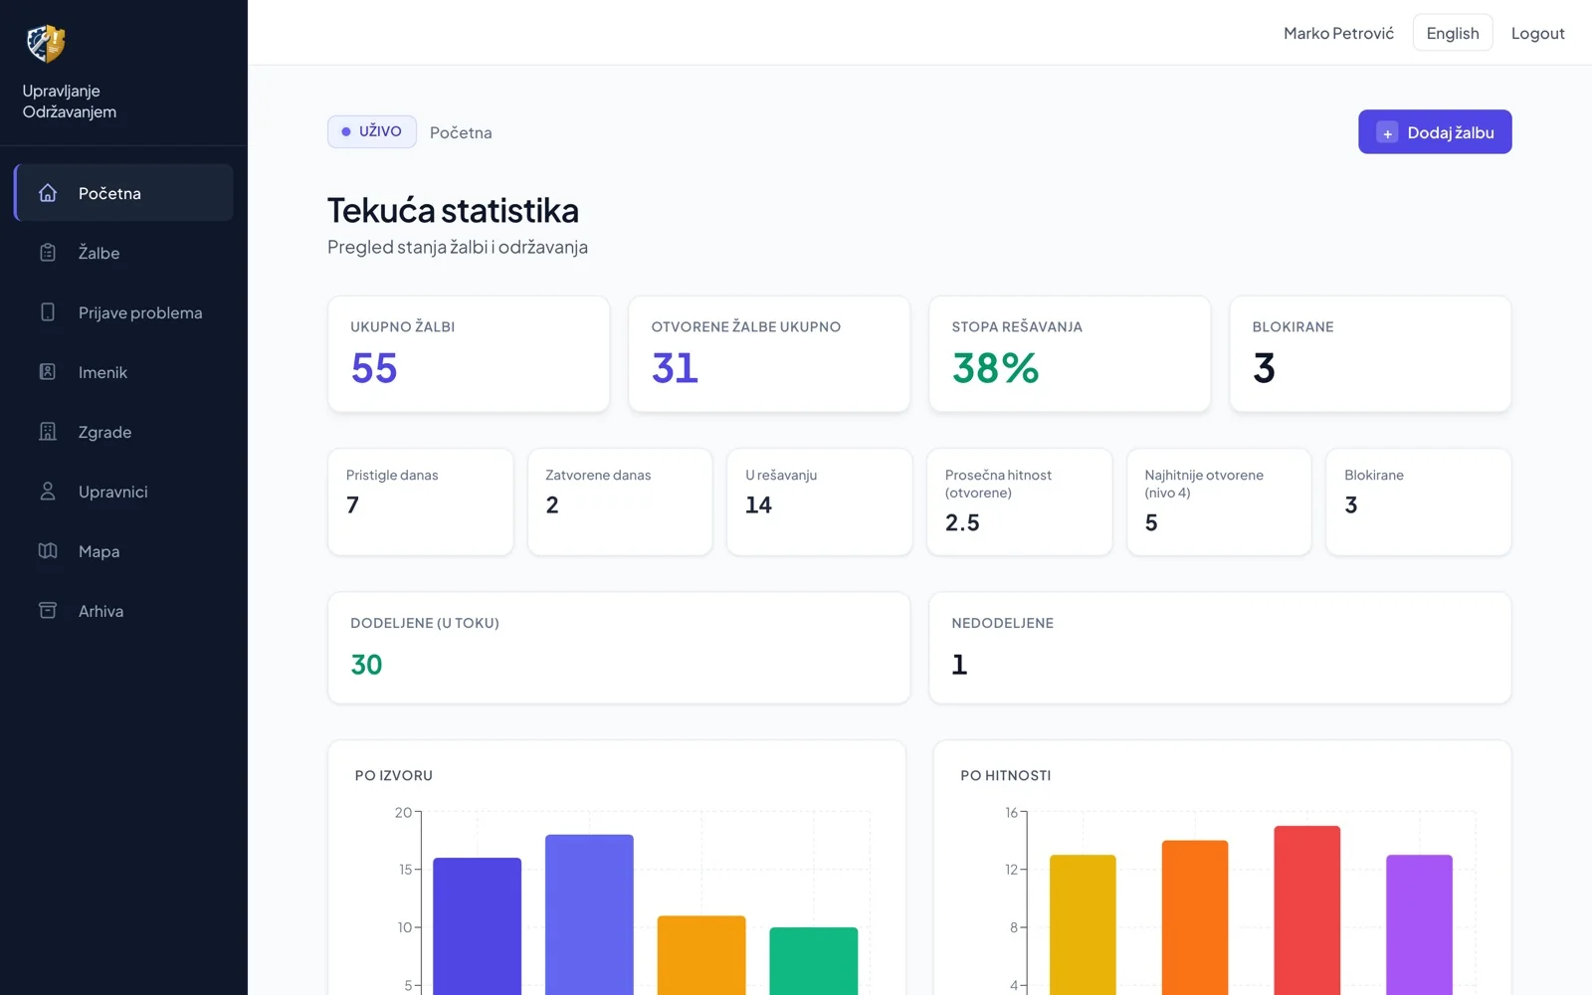Click the Logout link
This screenshot has height=995, width=1592.
point(1537,33)
